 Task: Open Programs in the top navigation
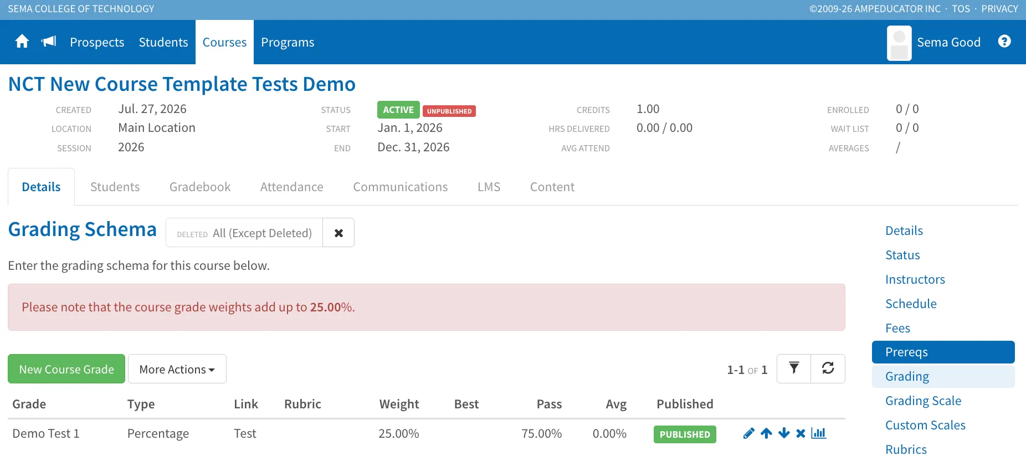[x=288, y=42]
